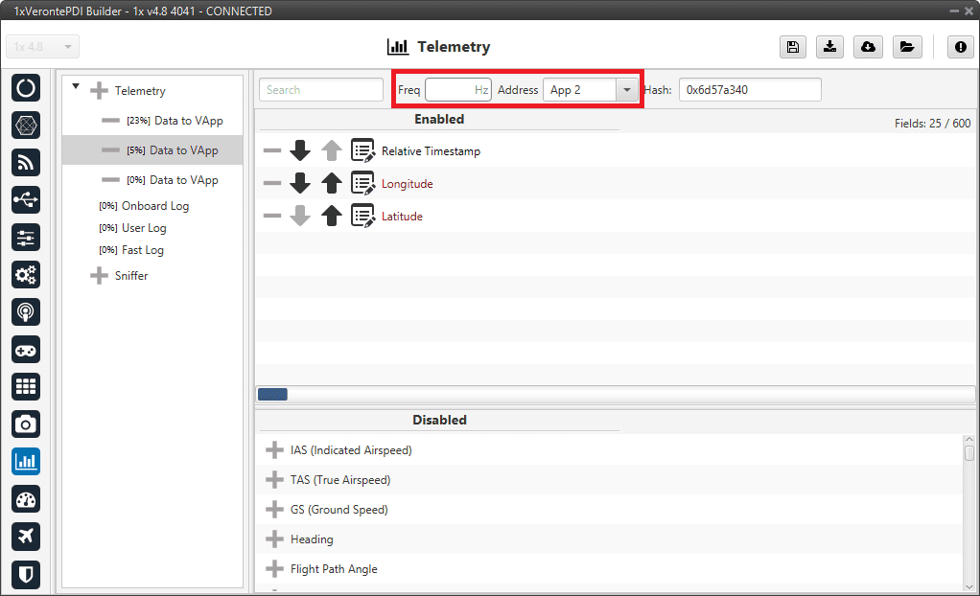Click the Freq Hz input field

[x=458, y=90]
